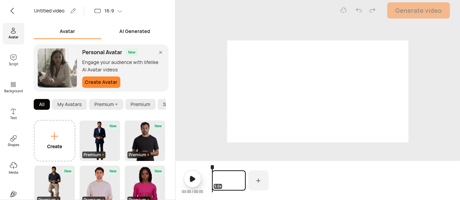Filter by My Avatars

pos(69,104)
